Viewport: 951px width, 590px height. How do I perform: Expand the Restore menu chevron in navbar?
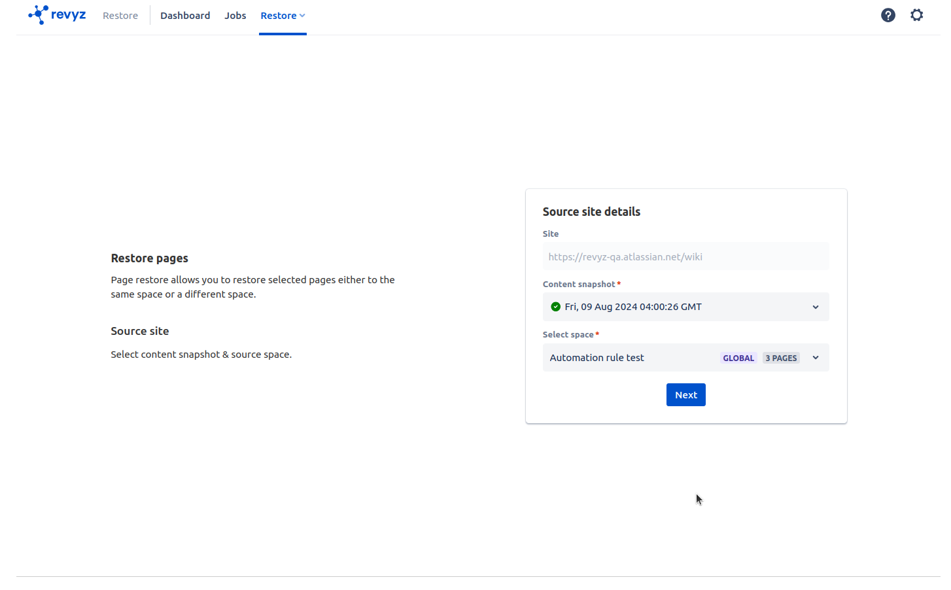[302, 16]
